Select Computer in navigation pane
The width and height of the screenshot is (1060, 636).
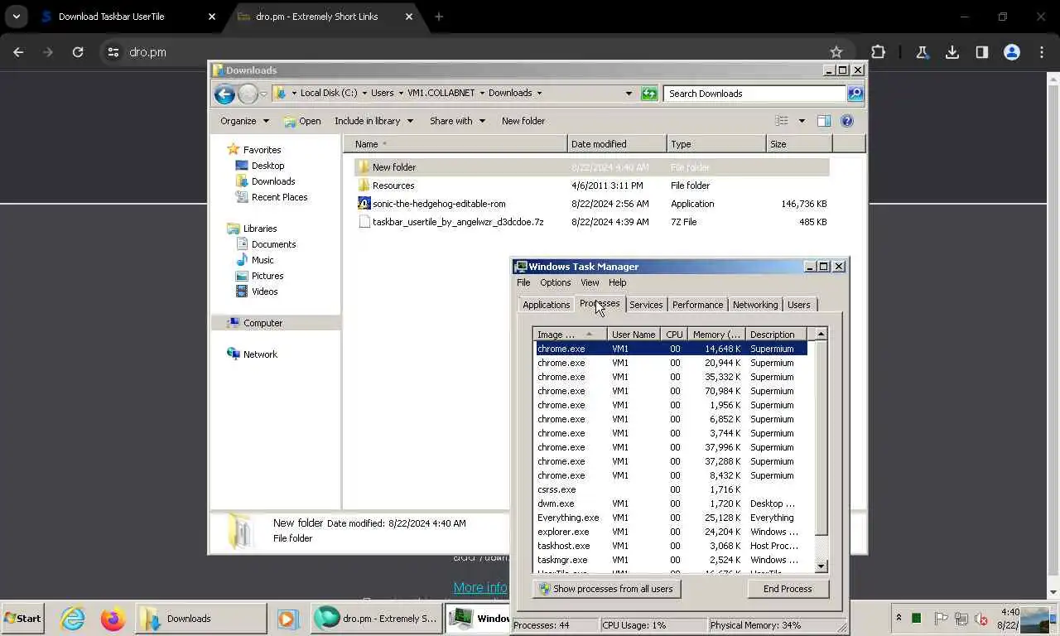[x=263, y=323]
